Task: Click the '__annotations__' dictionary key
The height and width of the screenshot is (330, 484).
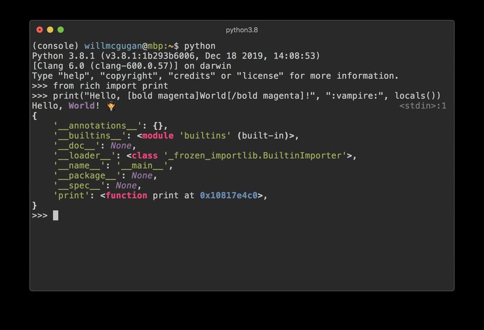Action: (97, 126)
